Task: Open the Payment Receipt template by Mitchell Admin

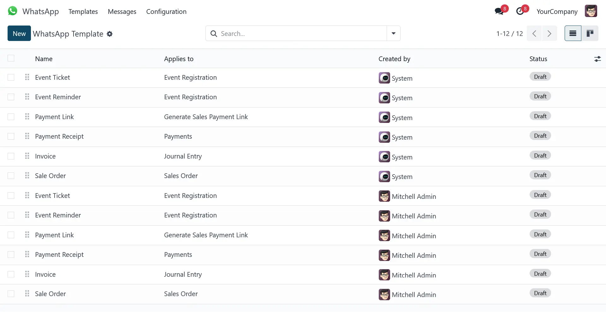Action: pyautogui.click(x=59, y=255)
